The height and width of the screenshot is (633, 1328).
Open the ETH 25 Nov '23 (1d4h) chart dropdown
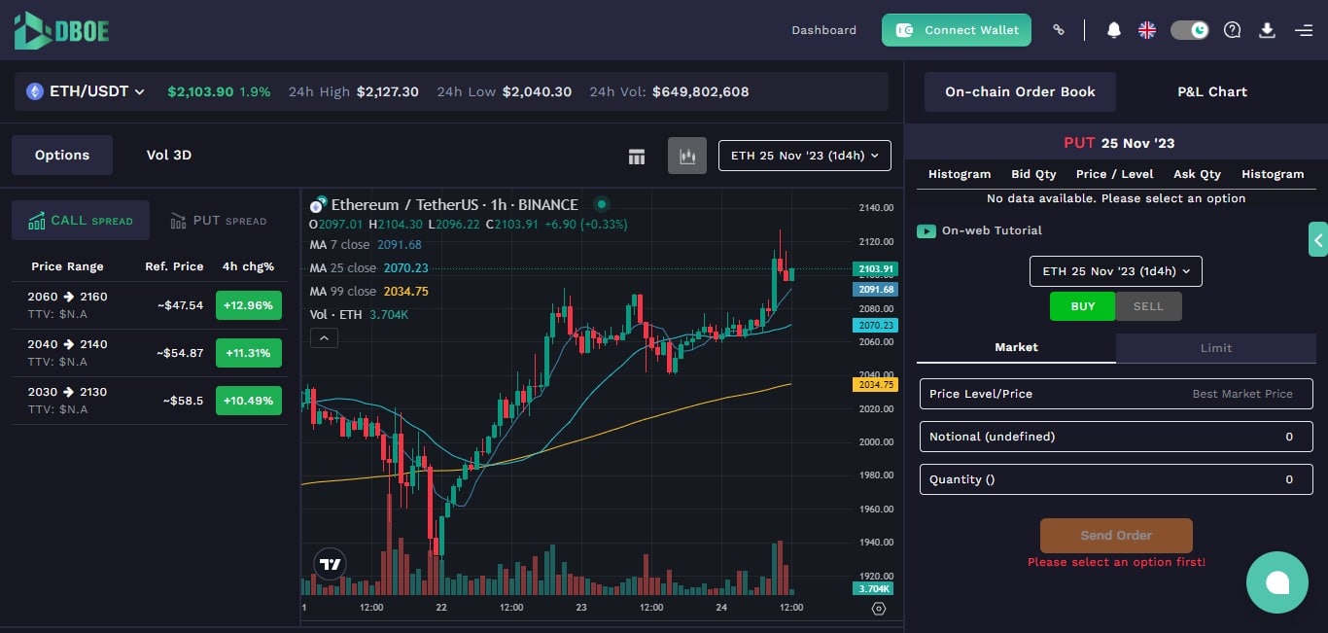[x=804, y=155]
